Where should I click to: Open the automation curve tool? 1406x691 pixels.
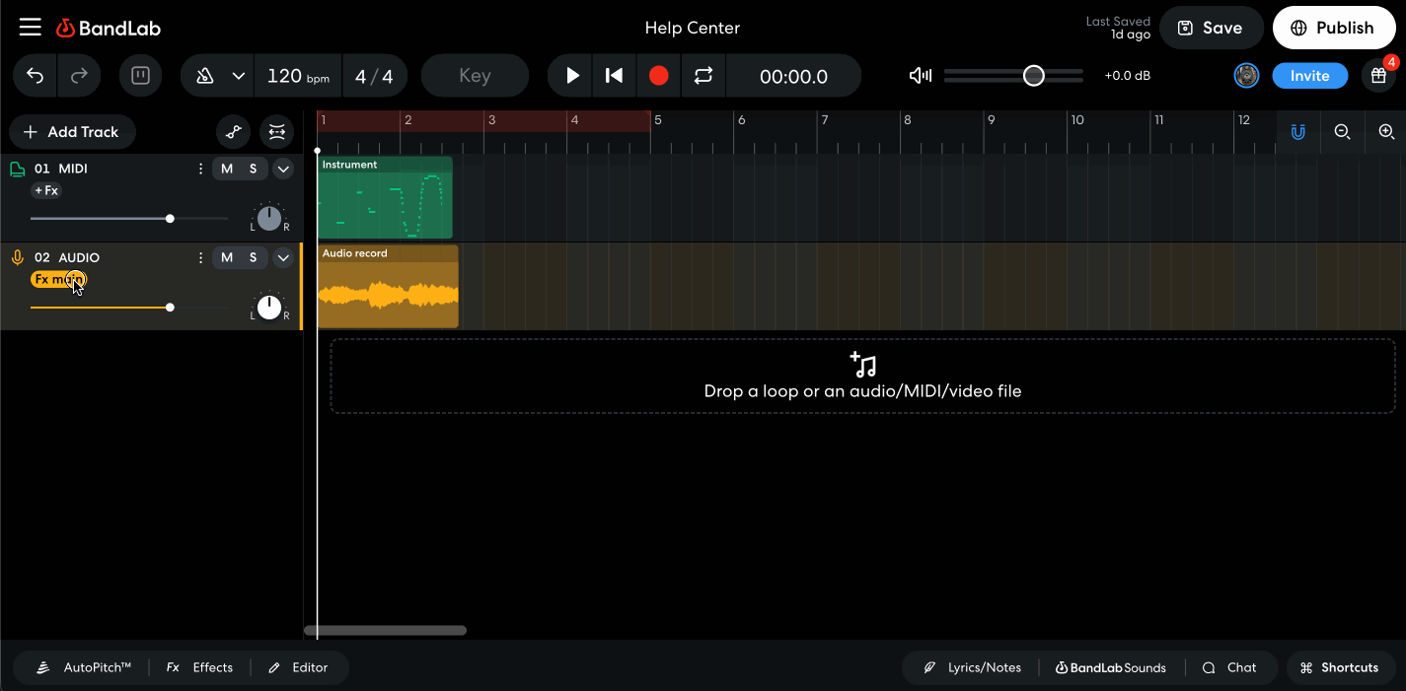coord(233,132)
